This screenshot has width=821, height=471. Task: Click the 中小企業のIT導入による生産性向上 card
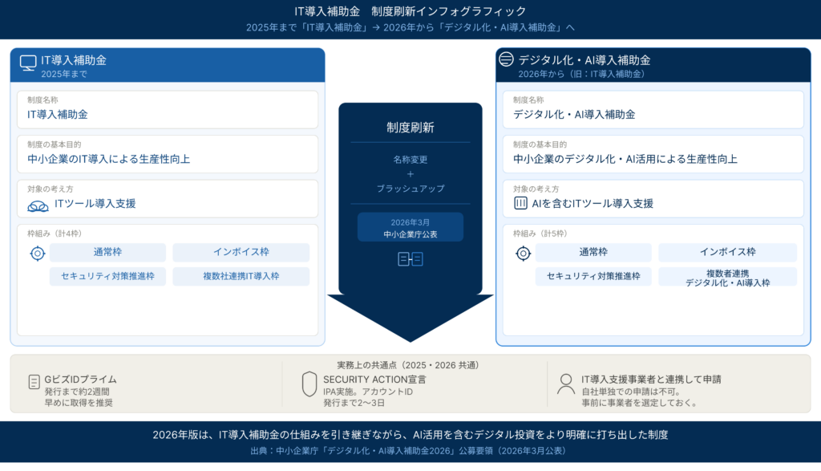(168, 153)
